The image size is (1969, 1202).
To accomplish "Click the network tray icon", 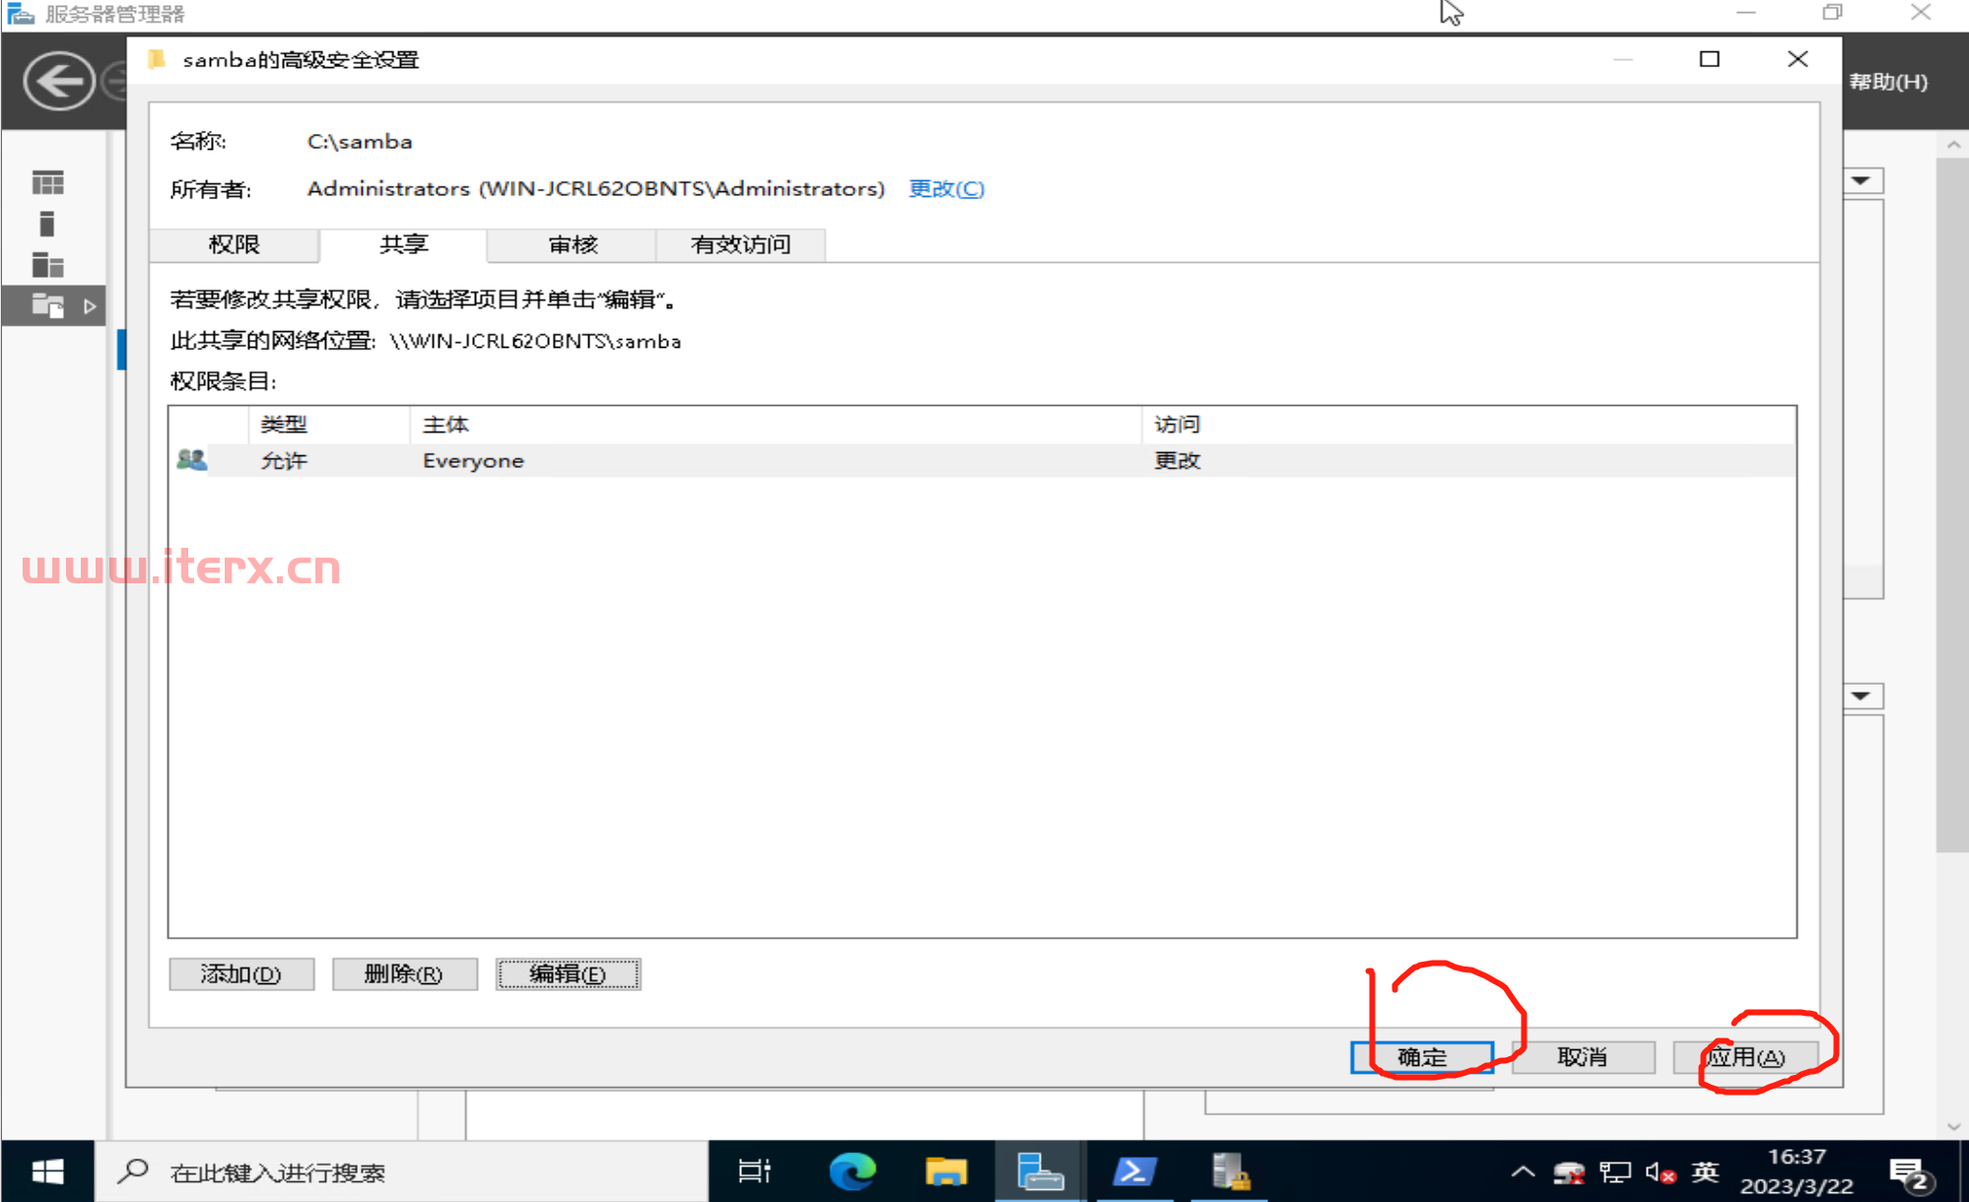I will (1614, 1172).
